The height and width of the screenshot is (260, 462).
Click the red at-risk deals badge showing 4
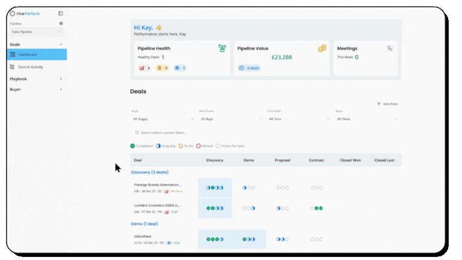coord(144,68)
